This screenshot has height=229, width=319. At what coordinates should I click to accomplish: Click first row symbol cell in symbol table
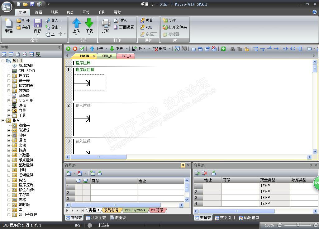point(114,187)
